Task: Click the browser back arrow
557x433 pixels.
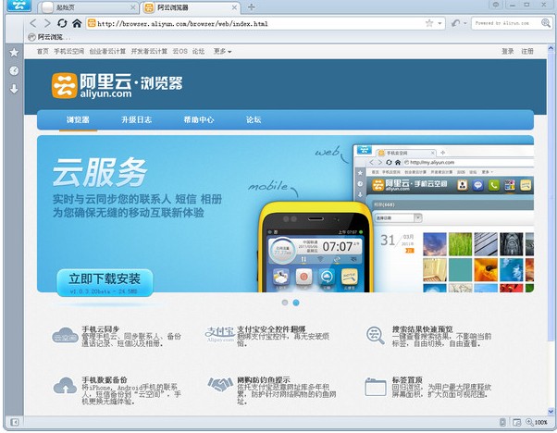Action: coord(33,23)
